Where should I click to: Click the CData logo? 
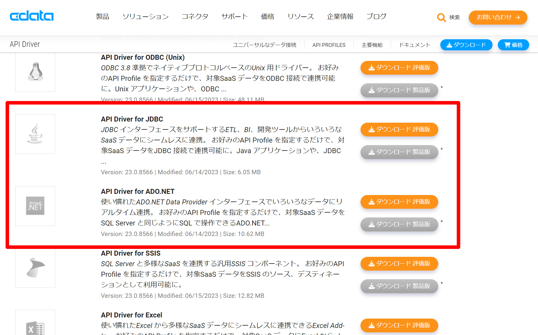(x=32, y=16)
